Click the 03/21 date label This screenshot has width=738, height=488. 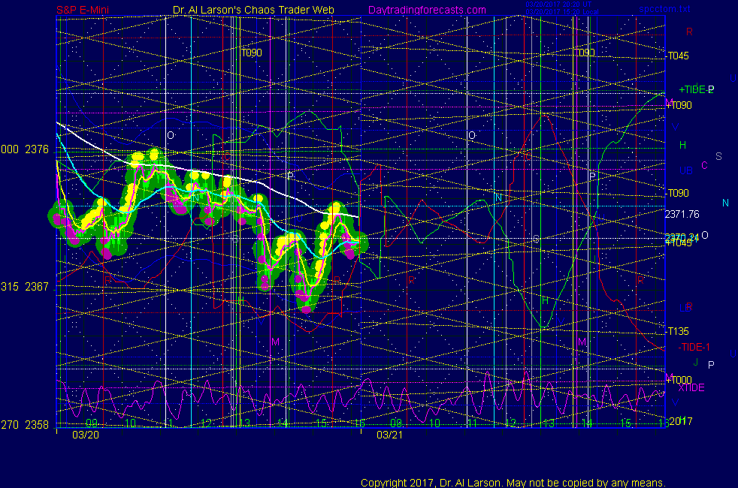390,435
